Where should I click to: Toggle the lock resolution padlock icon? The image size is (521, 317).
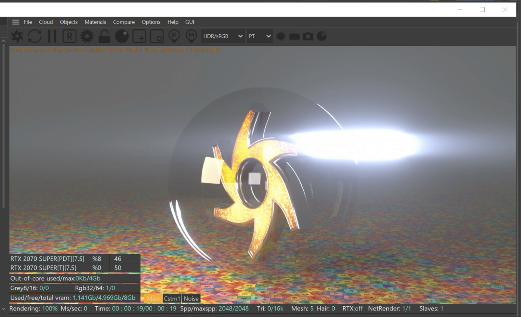coord(104,36)
